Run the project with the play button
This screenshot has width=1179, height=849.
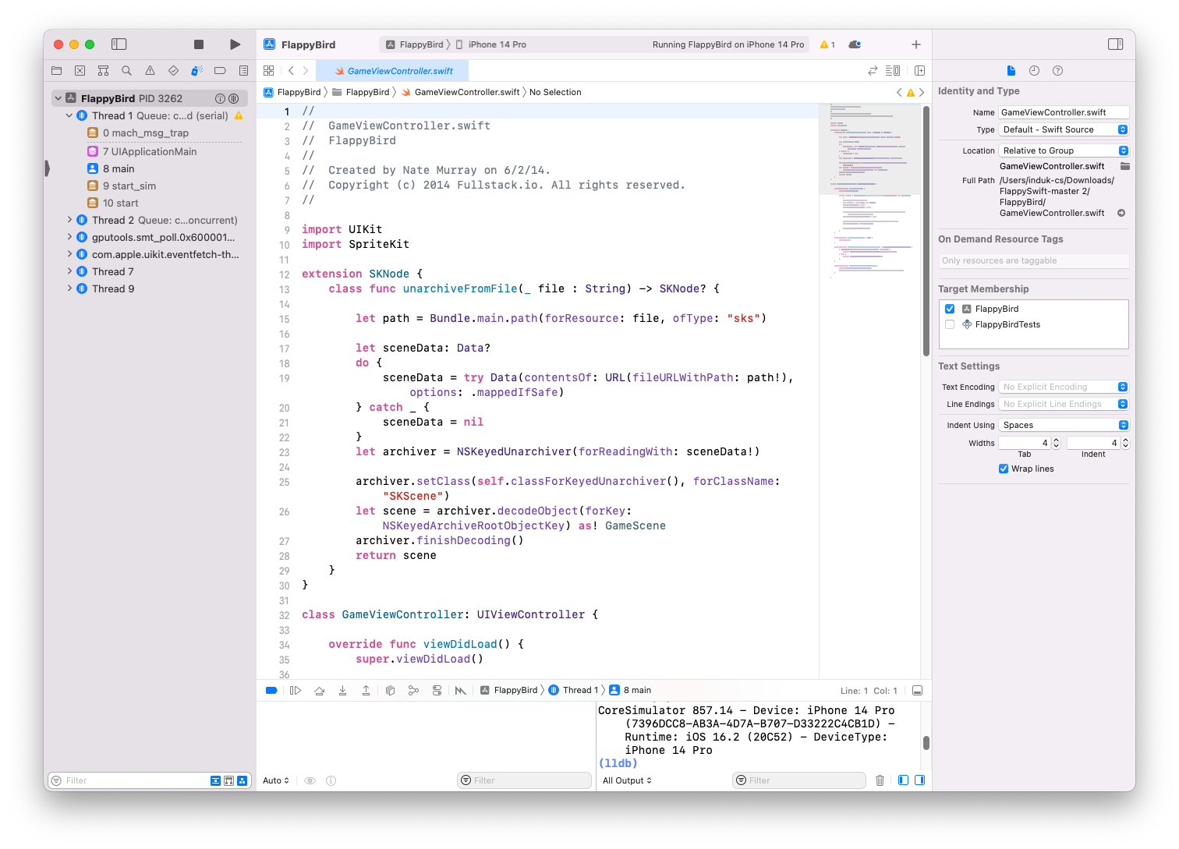click(x=235, y=44)
